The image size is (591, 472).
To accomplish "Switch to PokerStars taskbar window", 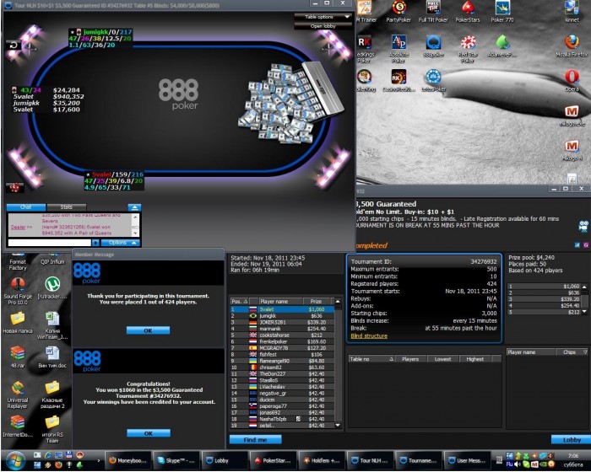I will click(x=273, y=460).
